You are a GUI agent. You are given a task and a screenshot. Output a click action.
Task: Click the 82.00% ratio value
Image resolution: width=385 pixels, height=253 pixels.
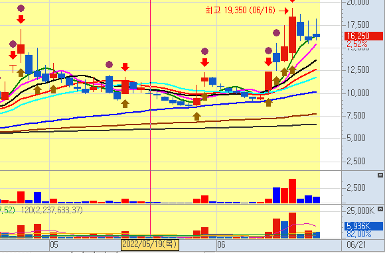point(359,234)
